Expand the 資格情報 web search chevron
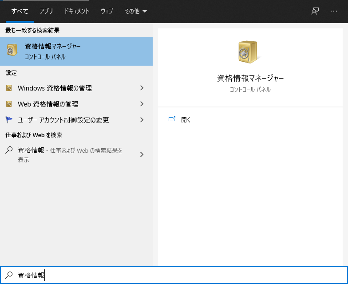348x284 pixels. tap(142, 154)
